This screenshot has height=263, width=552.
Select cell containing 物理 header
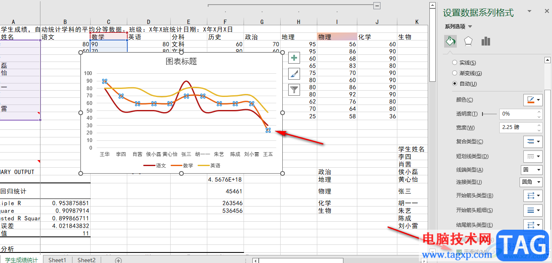[x=337, y=37]
